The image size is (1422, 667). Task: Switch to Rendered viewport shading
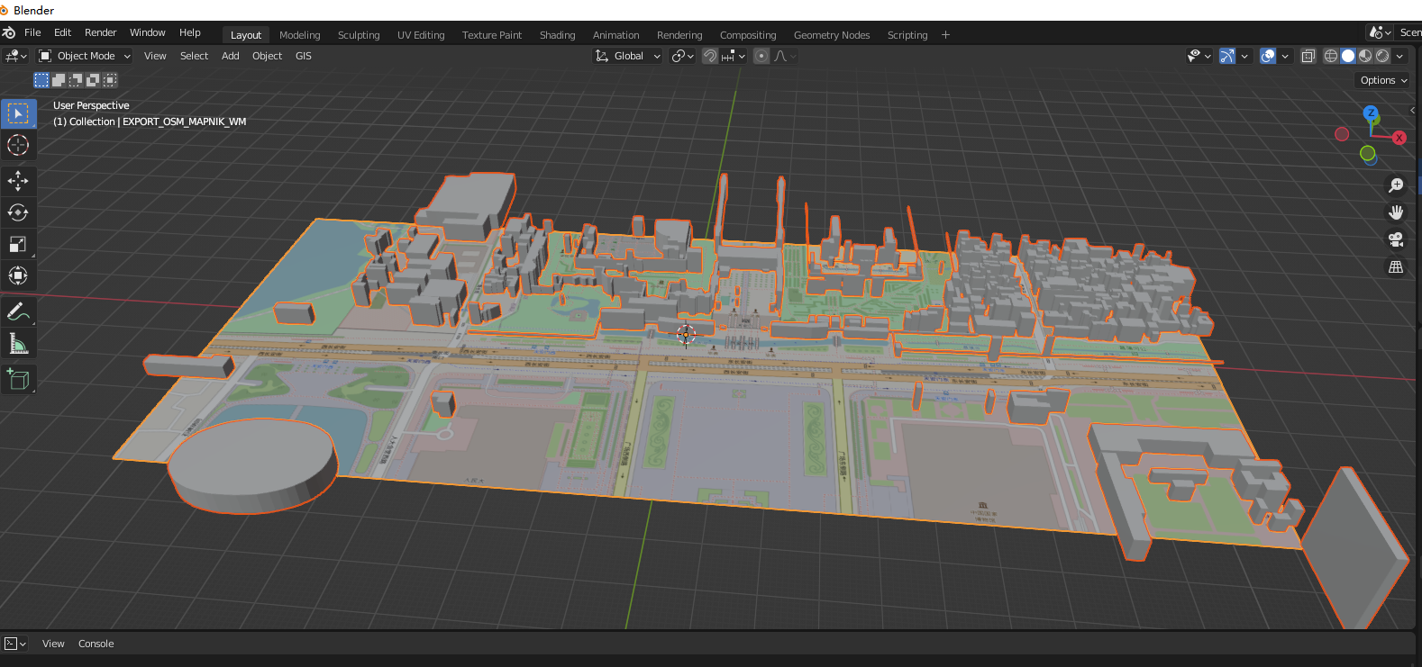pos(1382,56)
